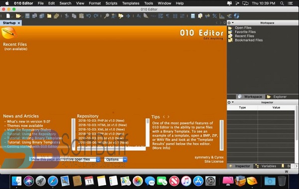299x189 pixels.
Task: Click the Undo arrow icon
Action: tap(89, 16)
